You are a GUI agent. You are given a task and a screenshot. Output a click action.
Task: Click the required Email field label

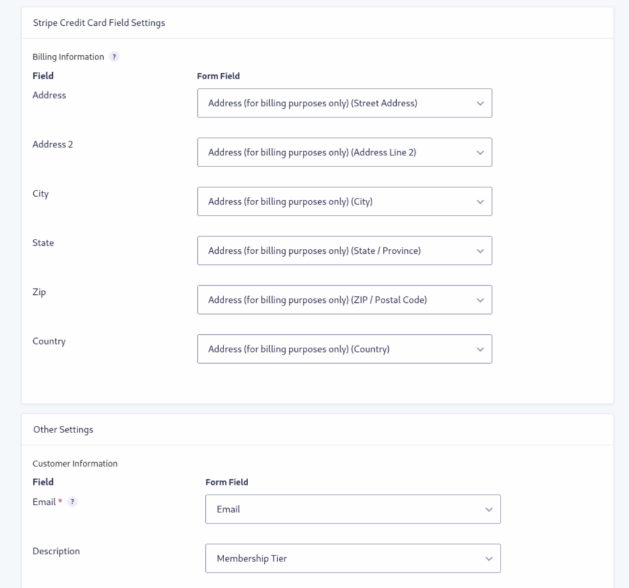(45, 502)
